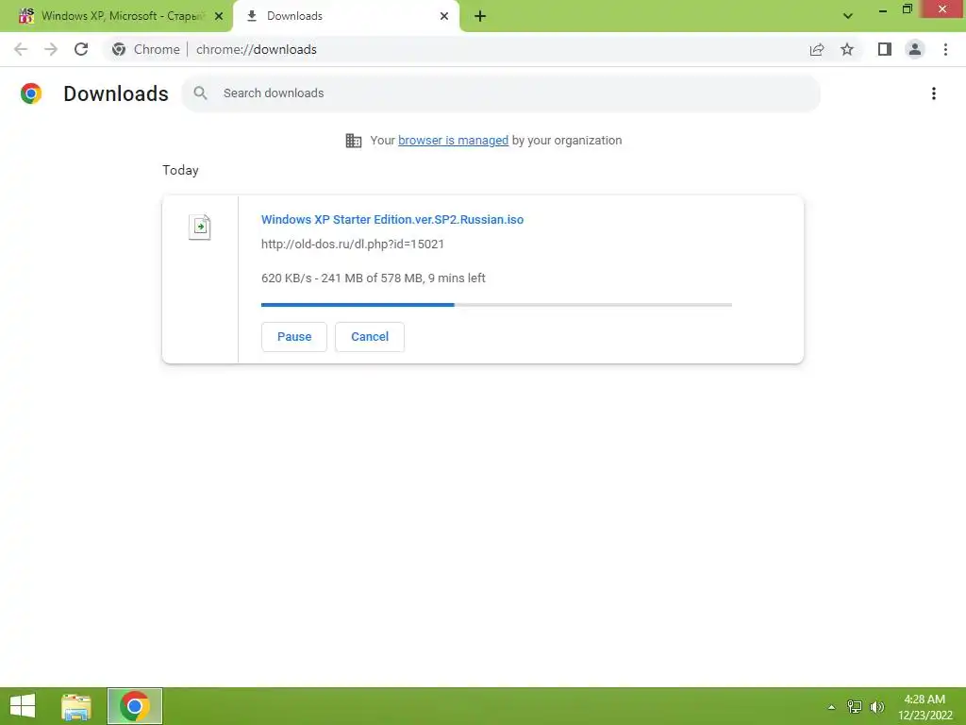The image size is (966, 725).
Task: Follow the 'browser is managed' link
Action: (454, 141)
